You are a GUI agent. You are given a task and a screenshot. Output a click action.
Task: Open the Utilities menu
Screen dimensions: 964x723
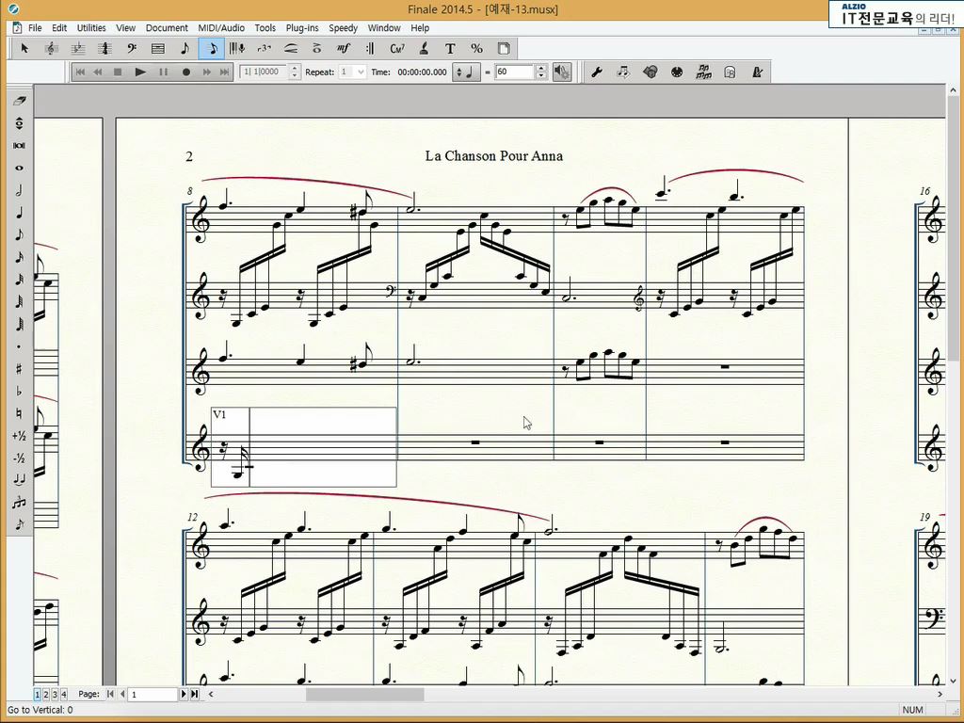[x=91, y=27]
